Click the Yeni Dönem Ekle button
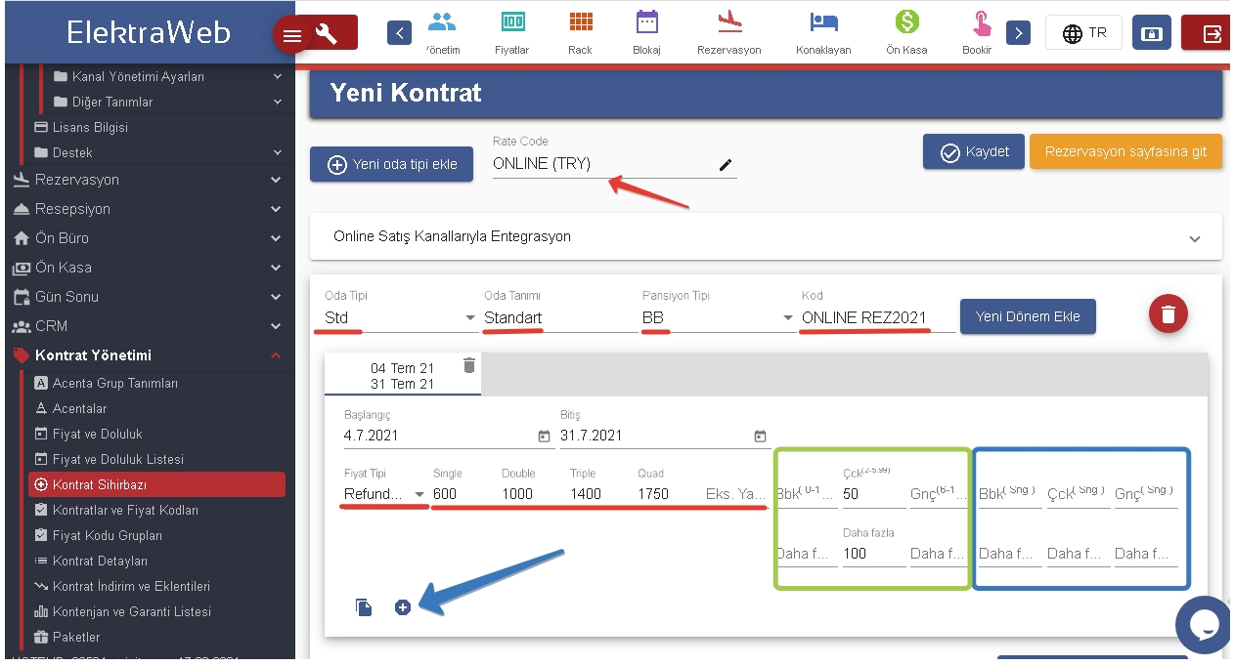 tap(1027, 316)
